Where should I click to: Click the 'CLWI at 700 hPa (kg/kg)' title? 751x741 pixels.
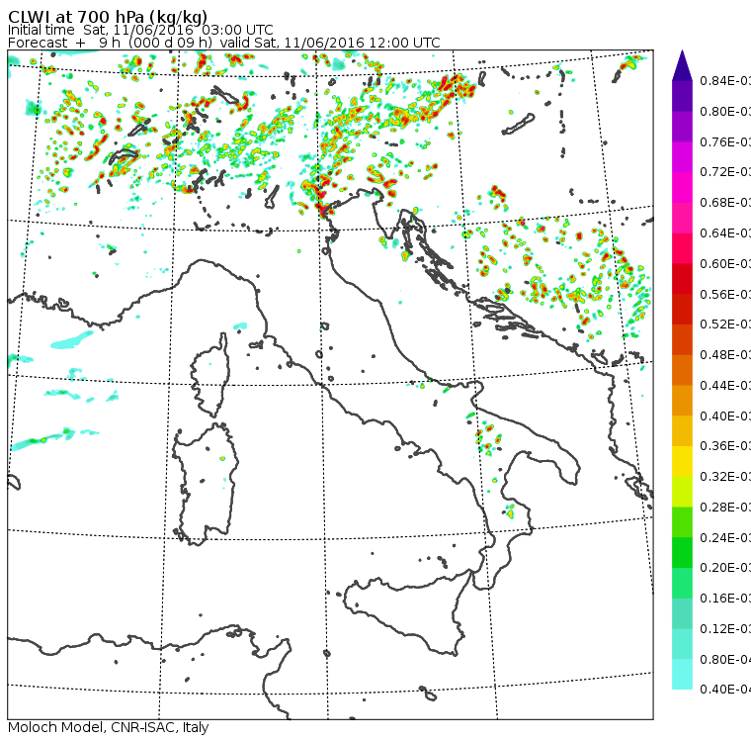[x=108, y=16]
